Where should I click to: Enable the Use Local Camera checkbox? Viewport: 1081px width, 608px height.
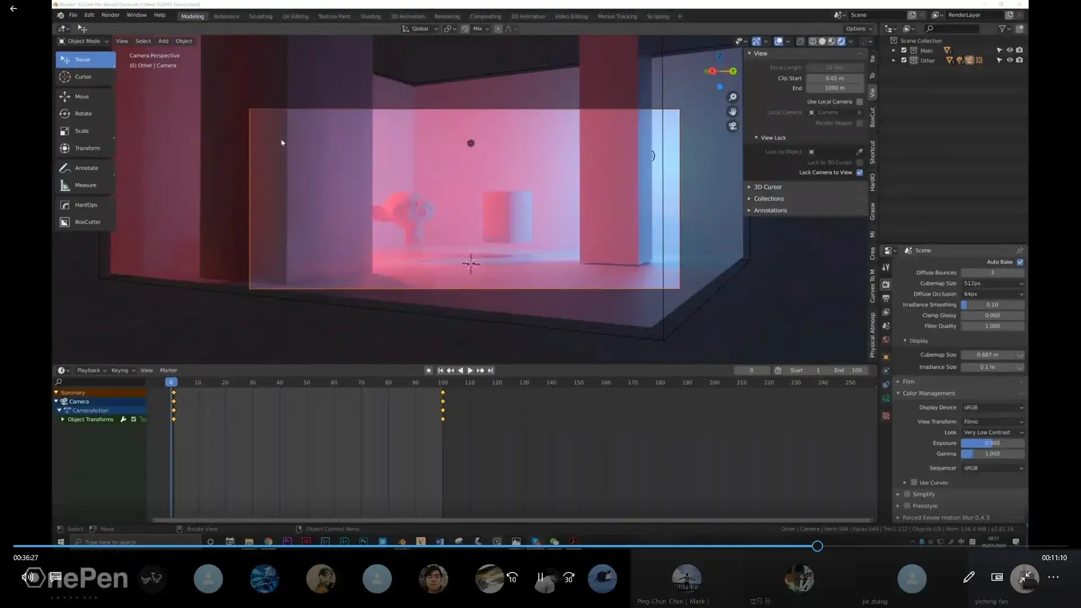pos(860,102)
